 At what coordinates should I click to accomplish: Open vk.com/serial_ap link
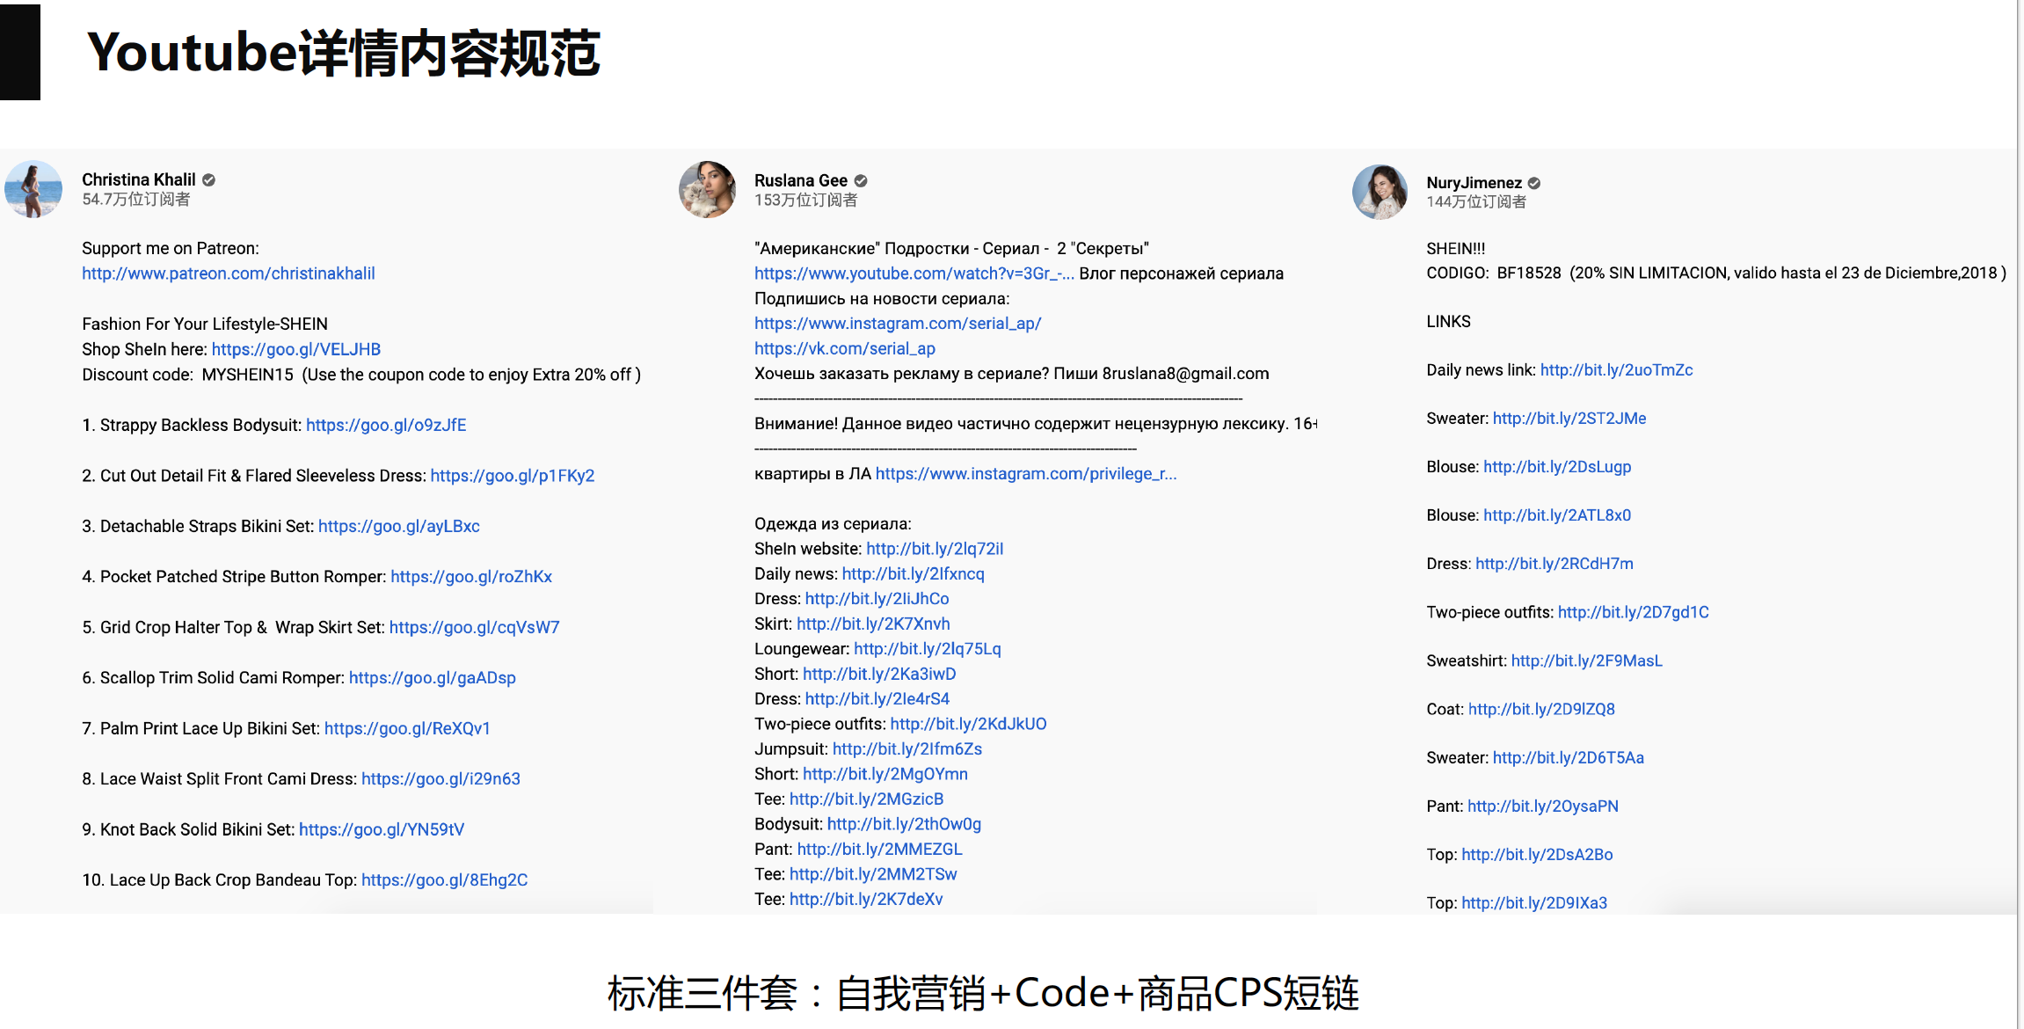pos(845,348)
